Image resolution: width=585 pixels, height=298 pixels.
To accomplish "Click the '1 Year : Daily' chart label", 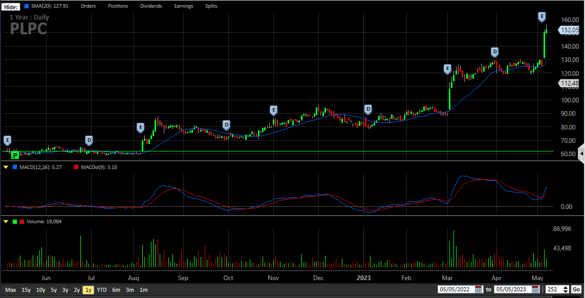I will click(x=29, y=17).
